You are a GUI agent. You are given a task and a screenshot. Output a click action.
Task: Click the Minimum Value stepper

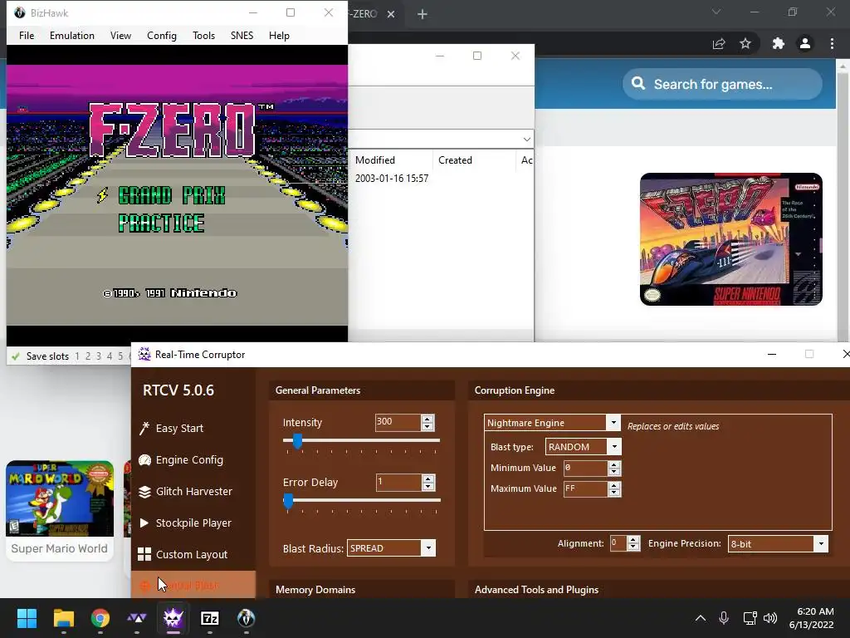coord(613,468)
